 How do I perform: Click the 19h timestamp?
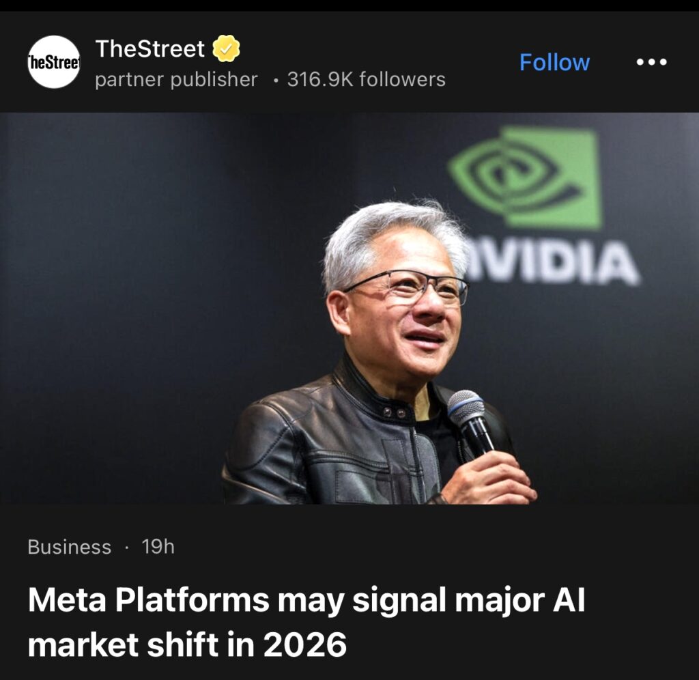click(x=158, y=547)
